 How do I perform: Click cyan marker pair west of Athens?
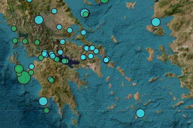point(83,57)
